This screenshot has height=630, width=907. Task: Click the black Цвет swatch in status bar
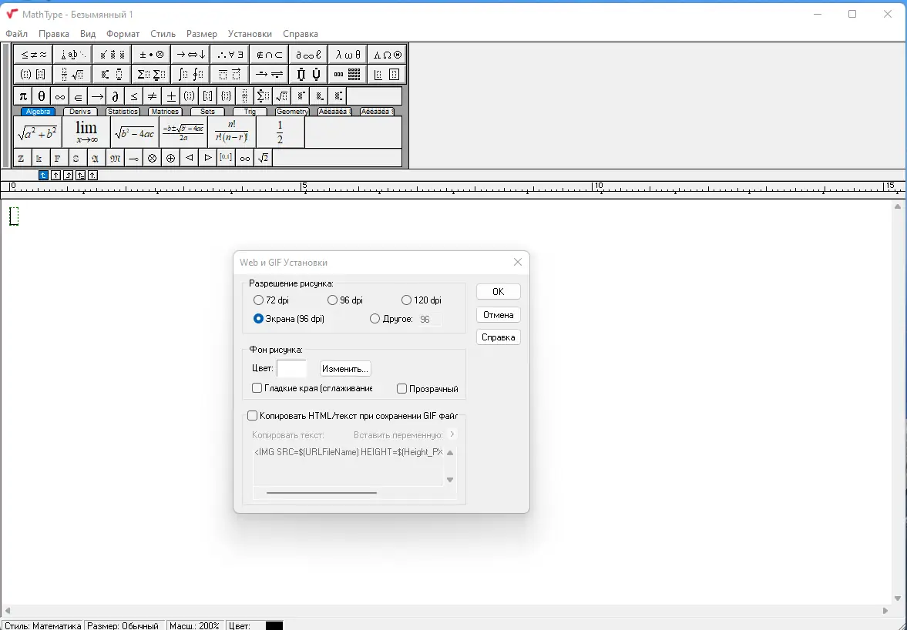pos(274,625)
